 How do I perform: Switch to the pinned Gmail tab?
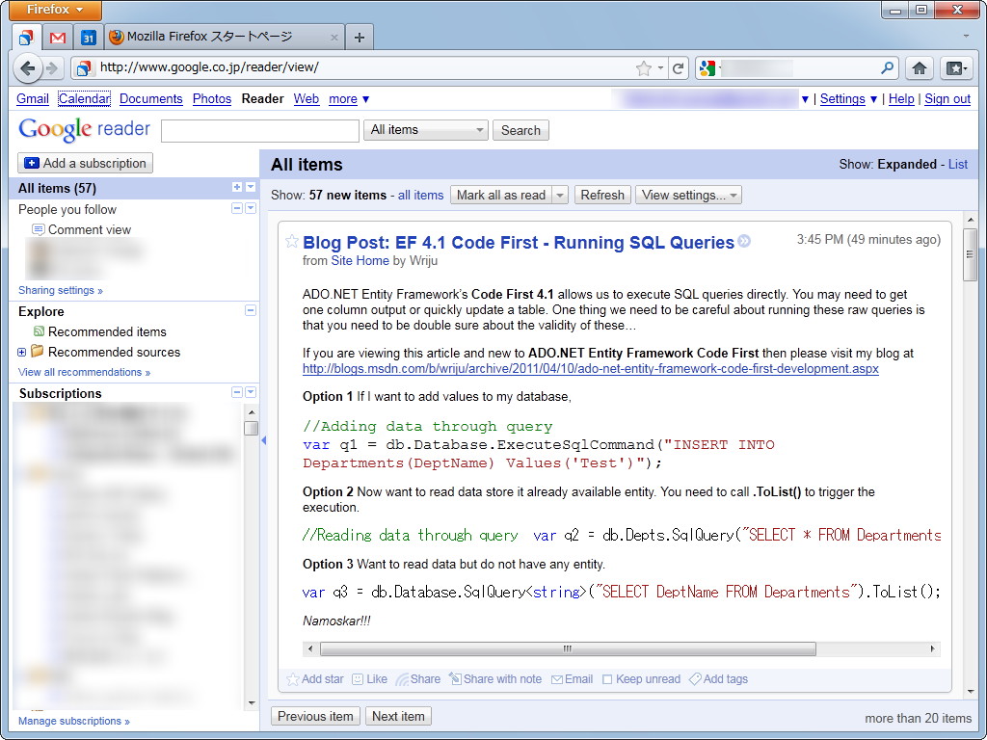click(x=57, y=38)
